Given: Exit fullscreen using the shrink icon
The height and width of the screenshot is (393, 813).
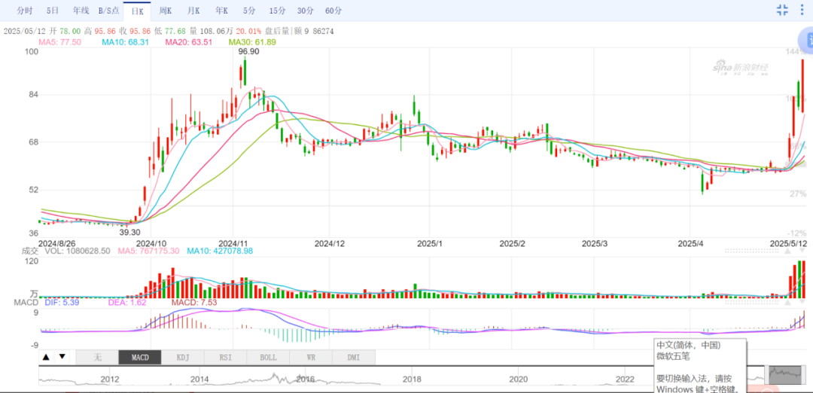Looking at the screenshot, I should [x=782, y=10].
